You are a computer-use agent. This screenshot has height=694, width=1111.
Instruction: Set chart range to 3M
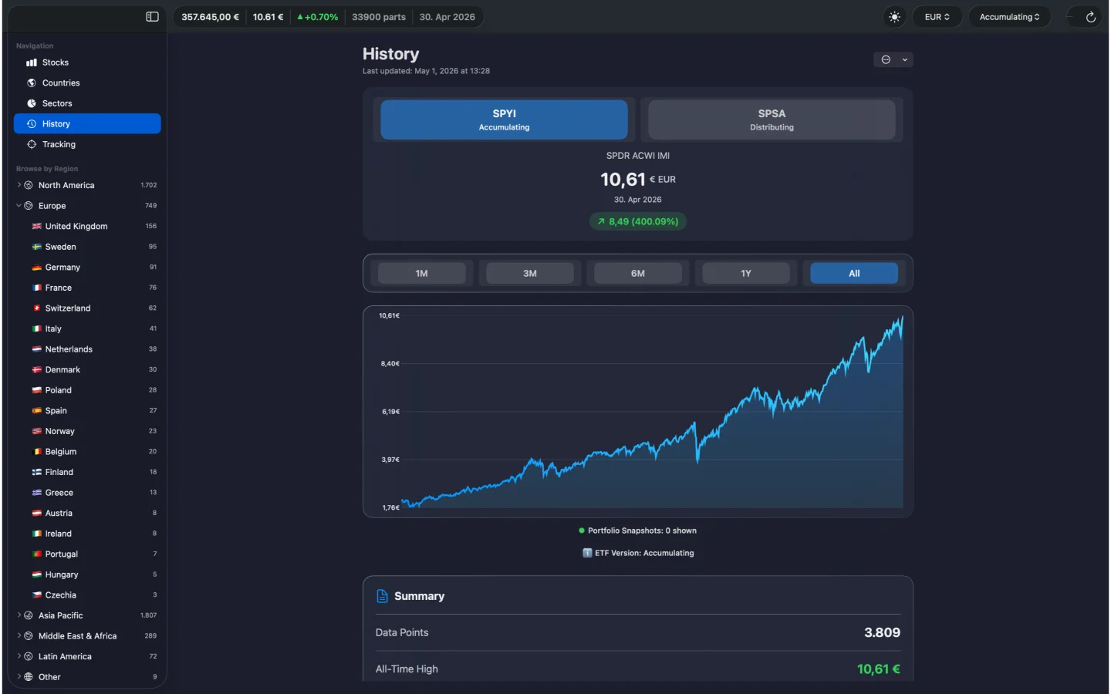click(x=530, y=273)
